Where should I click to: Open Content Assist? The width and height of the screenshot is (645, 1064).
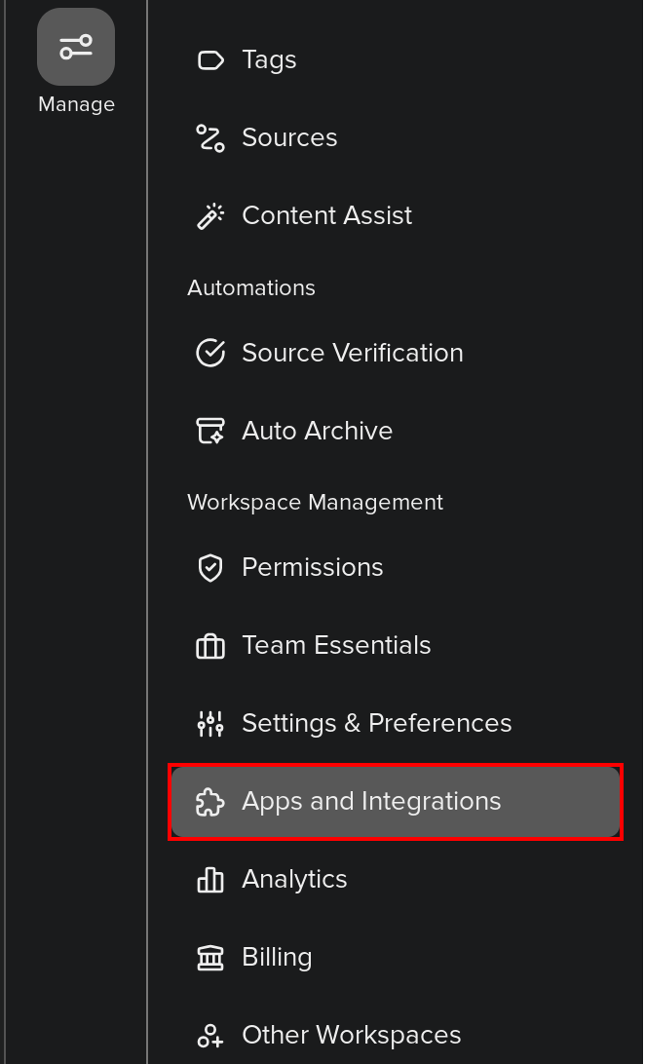(x=395, y=215)
